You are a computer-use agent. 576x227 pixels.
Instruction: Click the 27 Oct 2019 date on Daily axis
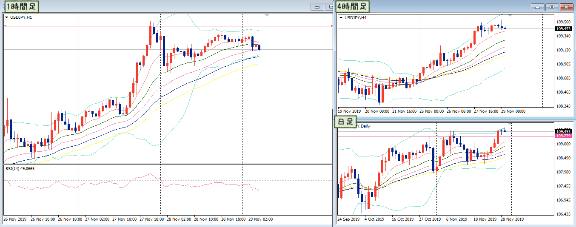(x=431, y=219)
